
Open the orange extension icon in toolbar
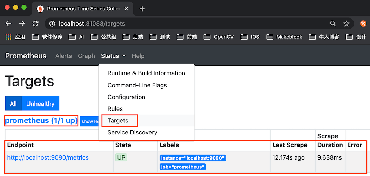[x=363, y=23]
